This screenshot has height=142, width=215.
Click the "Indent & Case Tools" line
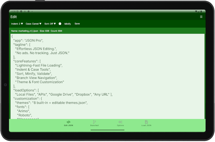tap(33, 69)
